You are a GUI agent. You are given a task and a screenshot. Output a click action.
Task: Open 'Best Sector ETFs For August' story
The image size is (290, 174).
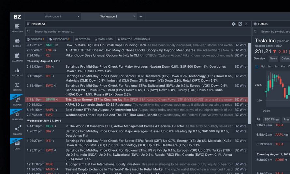[101, 110]
